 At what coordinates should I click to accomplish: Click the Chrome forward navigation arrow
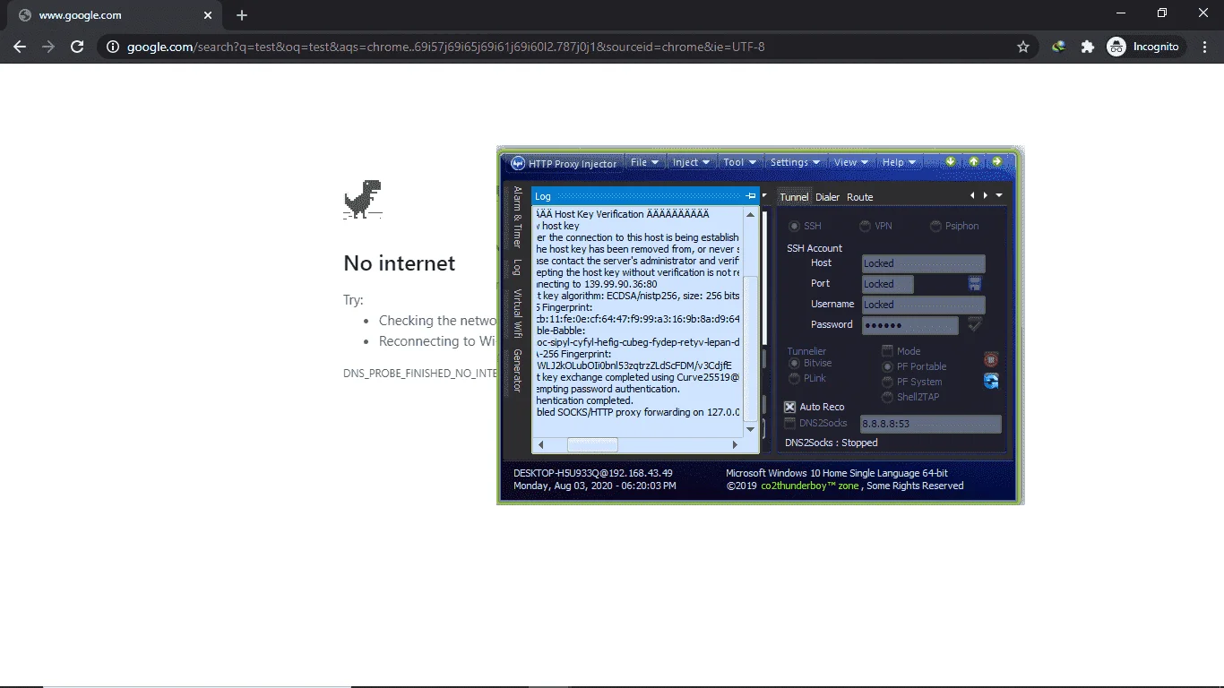pyautogui.click(x=48, y=47)
